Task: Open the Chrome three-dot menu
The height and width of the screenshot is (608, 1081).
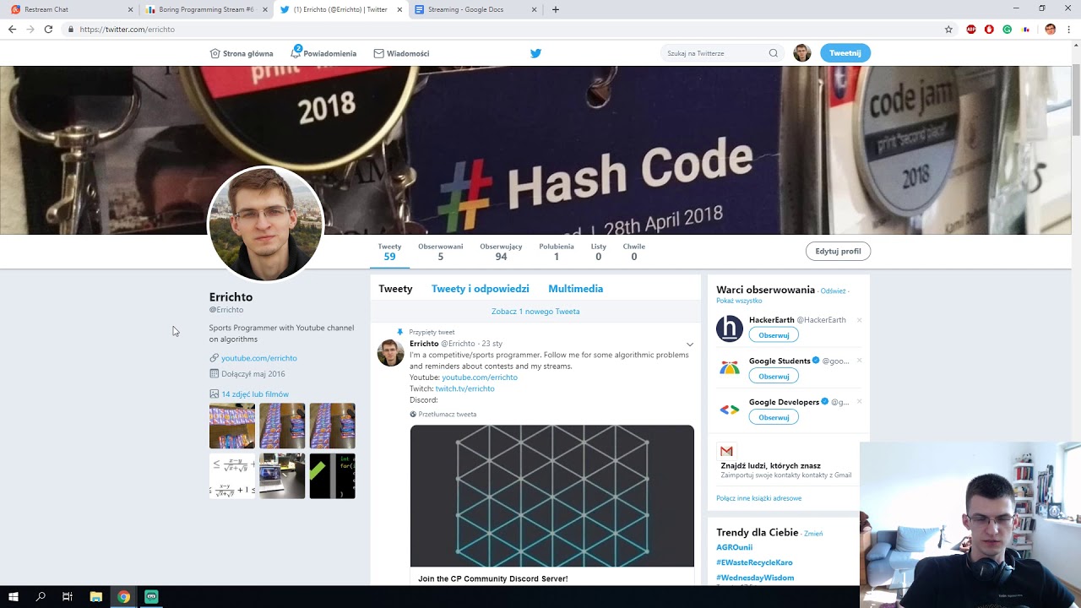Action: tap(1070, 29)
